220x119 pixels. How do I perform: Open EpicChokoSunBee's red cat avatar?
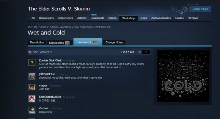pos(32,99)
